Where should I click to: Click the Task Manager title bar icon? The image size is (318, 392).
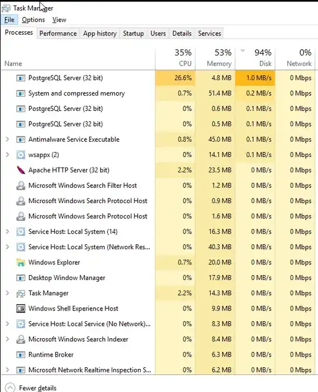(x=6, y=8)
